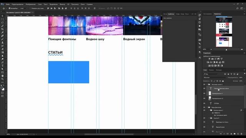246x138 pixels.
Task: Create a new layer icon
Action: (238, 134)
